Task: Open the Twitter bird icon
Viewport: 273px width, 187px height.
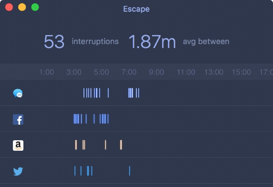Action: pyautogui.click(x=18, y=171)
